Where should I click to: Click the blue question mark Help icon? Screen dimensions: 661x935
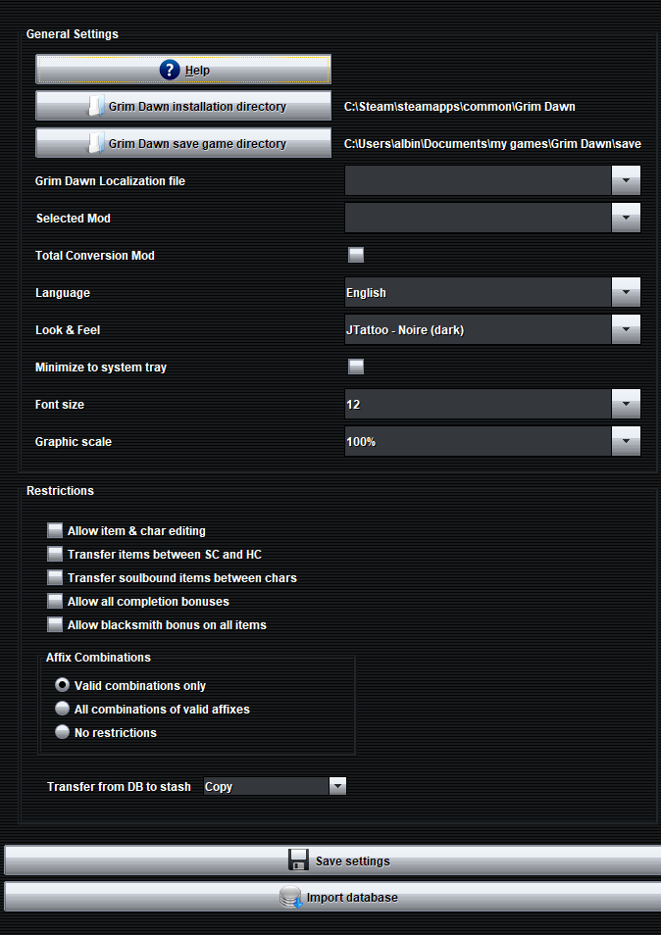point(170,70)
